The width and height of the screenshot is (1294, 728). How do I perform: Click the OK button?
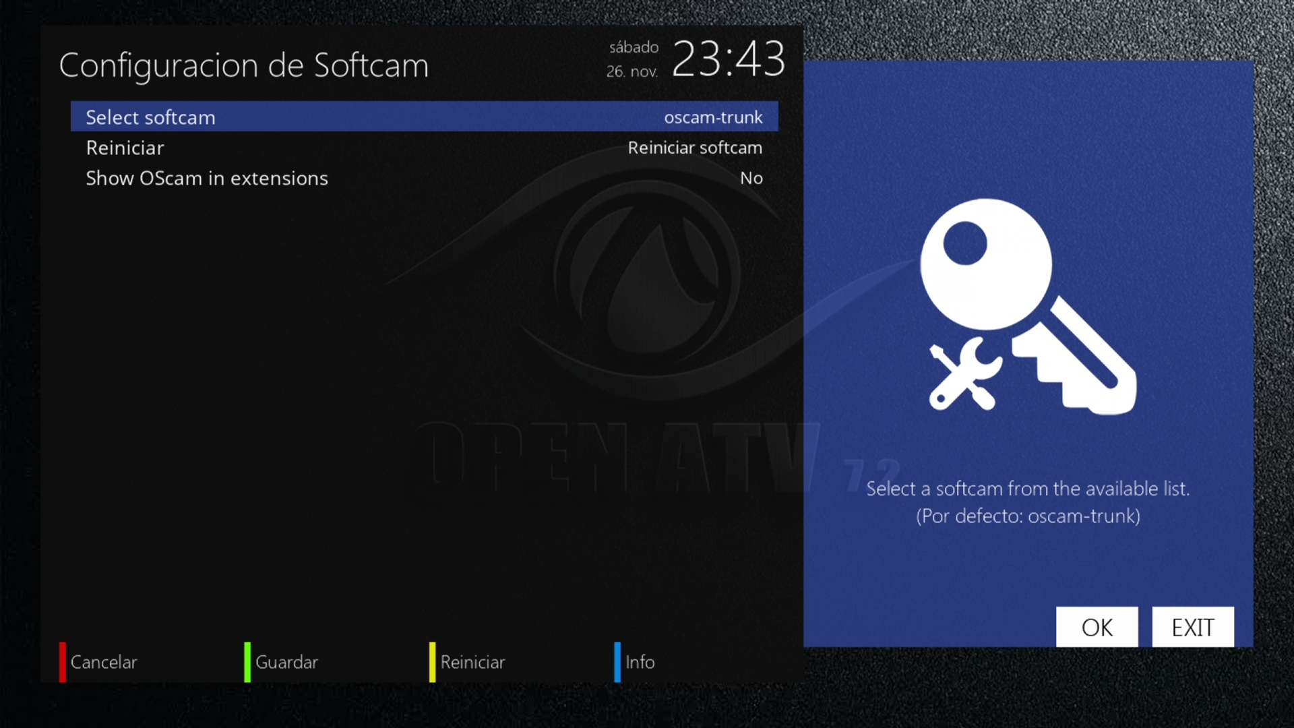(x=1097, y=627)
